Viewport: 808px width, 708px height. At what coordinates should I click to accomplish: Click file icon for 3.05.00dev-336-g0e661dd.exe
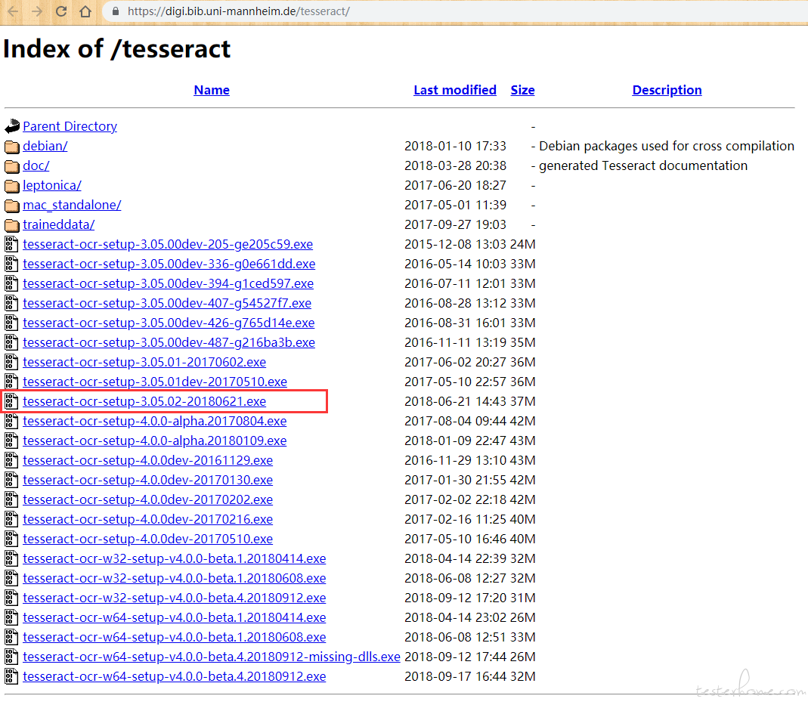point(11,264)
